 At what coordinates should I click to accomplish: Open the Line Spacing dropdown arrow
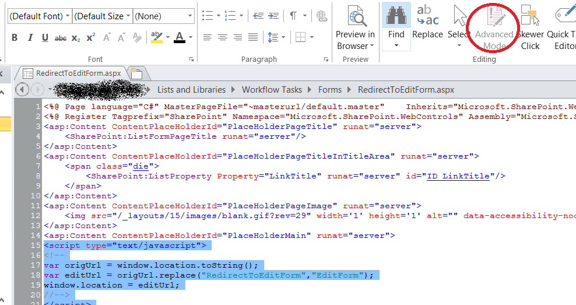coord(283,37)
